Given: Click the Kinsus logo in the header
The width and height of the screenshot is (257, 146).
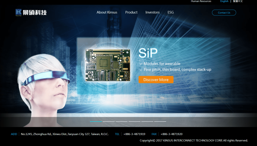Looking at the screenshot, I should click(31, 12).
